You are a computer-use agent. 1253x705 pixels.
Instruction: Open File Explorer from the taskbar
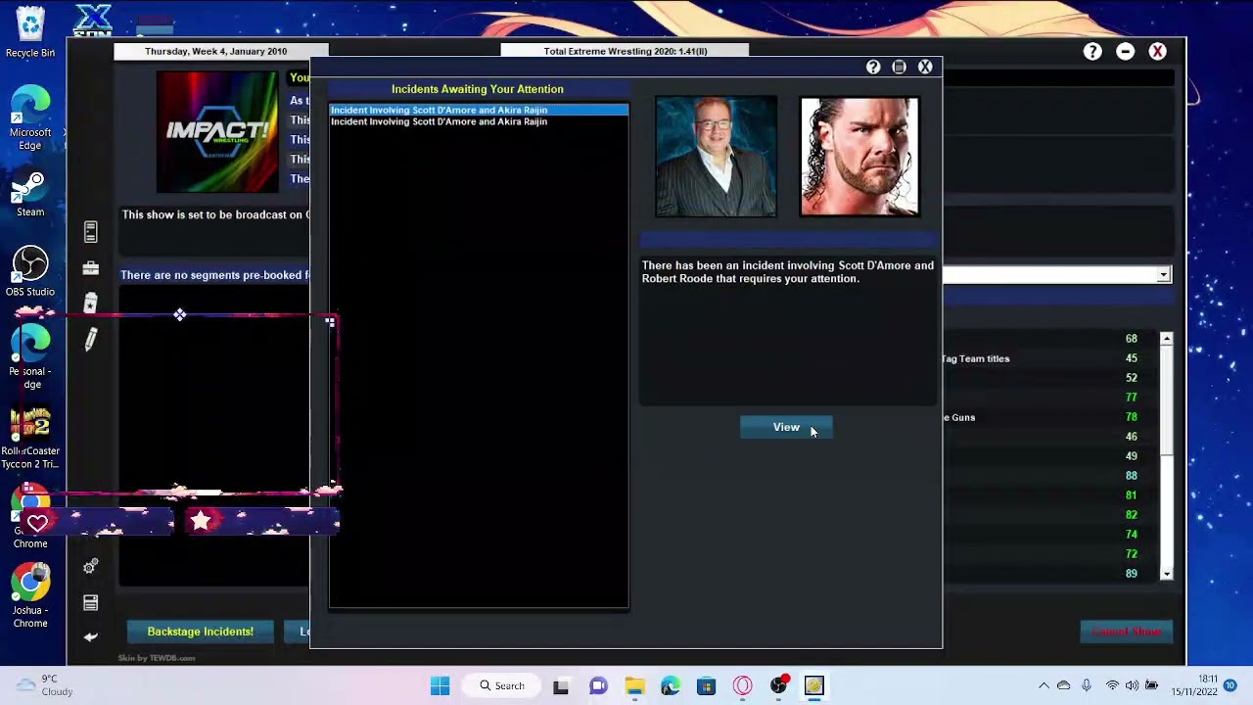click(634, 685)
